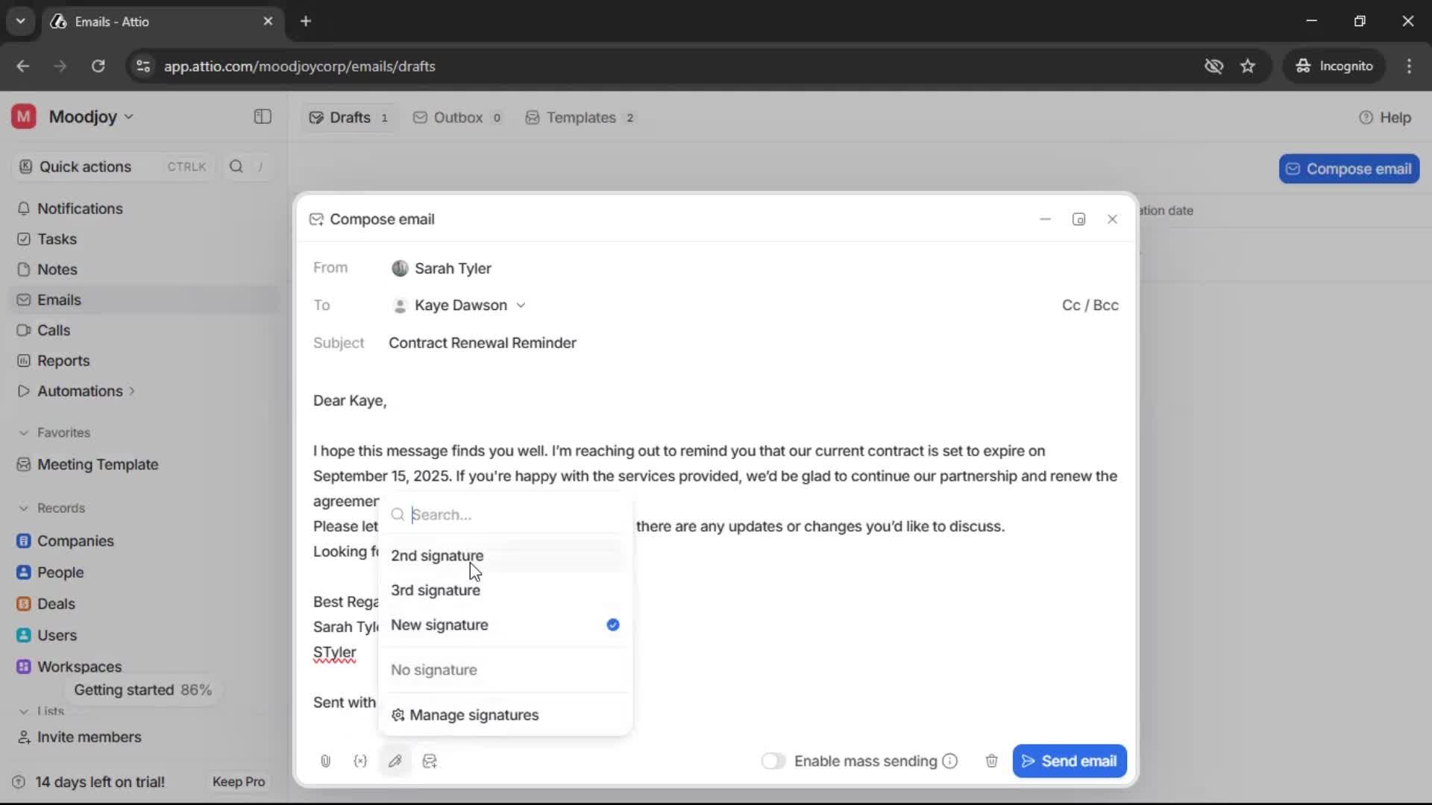
Task: Switch to the Templates tab
Action: click(580, 117)
